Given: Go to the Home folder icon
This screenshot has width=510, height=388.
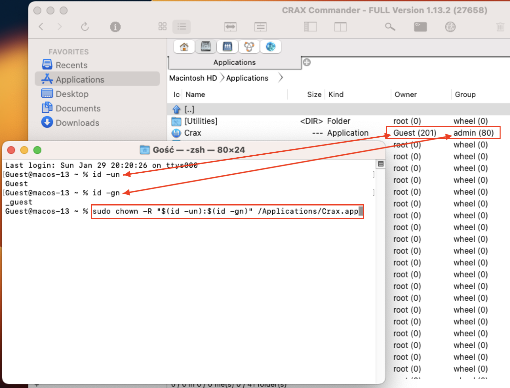Looking at the screenshot, I should (x=184, y=47).
